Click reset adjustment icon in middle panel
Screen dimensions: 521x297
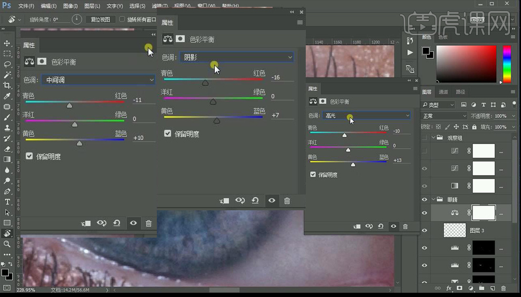pyautogui.click(x=255, y=200)
